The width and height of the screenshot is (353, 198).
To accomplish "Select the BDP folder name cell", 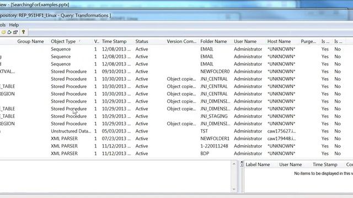I will pyautogui.click(x=205, y=153).
